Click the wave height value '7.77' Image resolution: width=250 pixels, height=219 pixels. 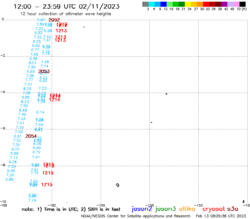[29, 80]
